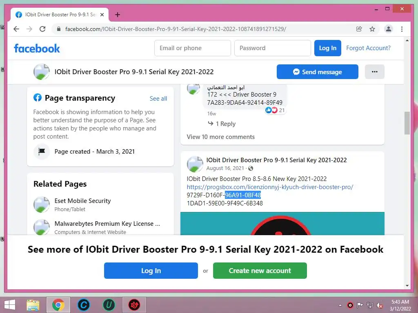The image size is (418, 313).
Task: Click the muted volume tray icon
Action: coord(380,305)
